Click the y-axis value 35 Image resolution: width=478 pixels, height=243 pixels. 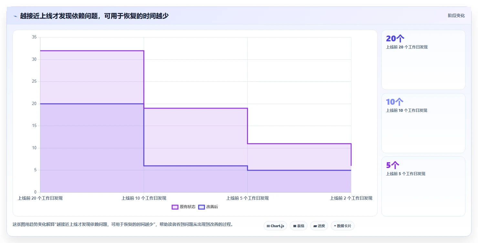click(34, 37)
